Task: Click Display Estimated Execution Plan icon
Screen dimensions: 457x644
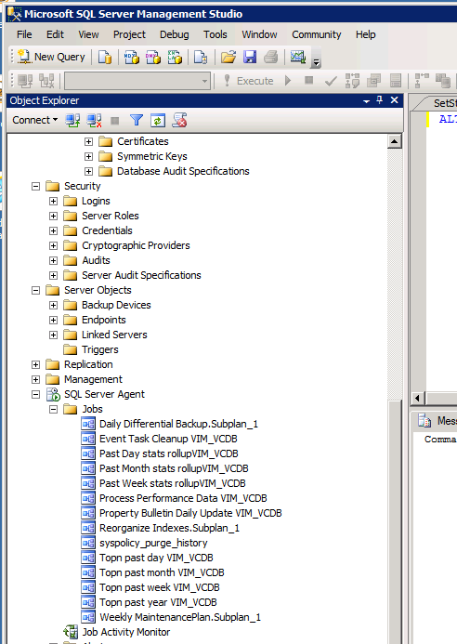Action: [352, 81]
